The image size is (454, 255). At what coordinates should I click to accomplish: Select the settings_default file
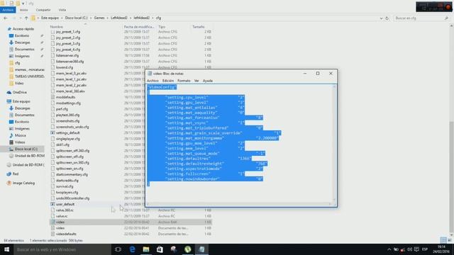pos(67,132)
